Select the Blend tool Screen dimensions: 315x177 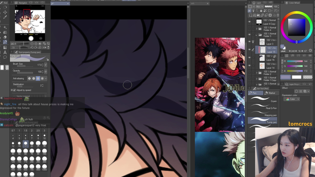[5, 32]
